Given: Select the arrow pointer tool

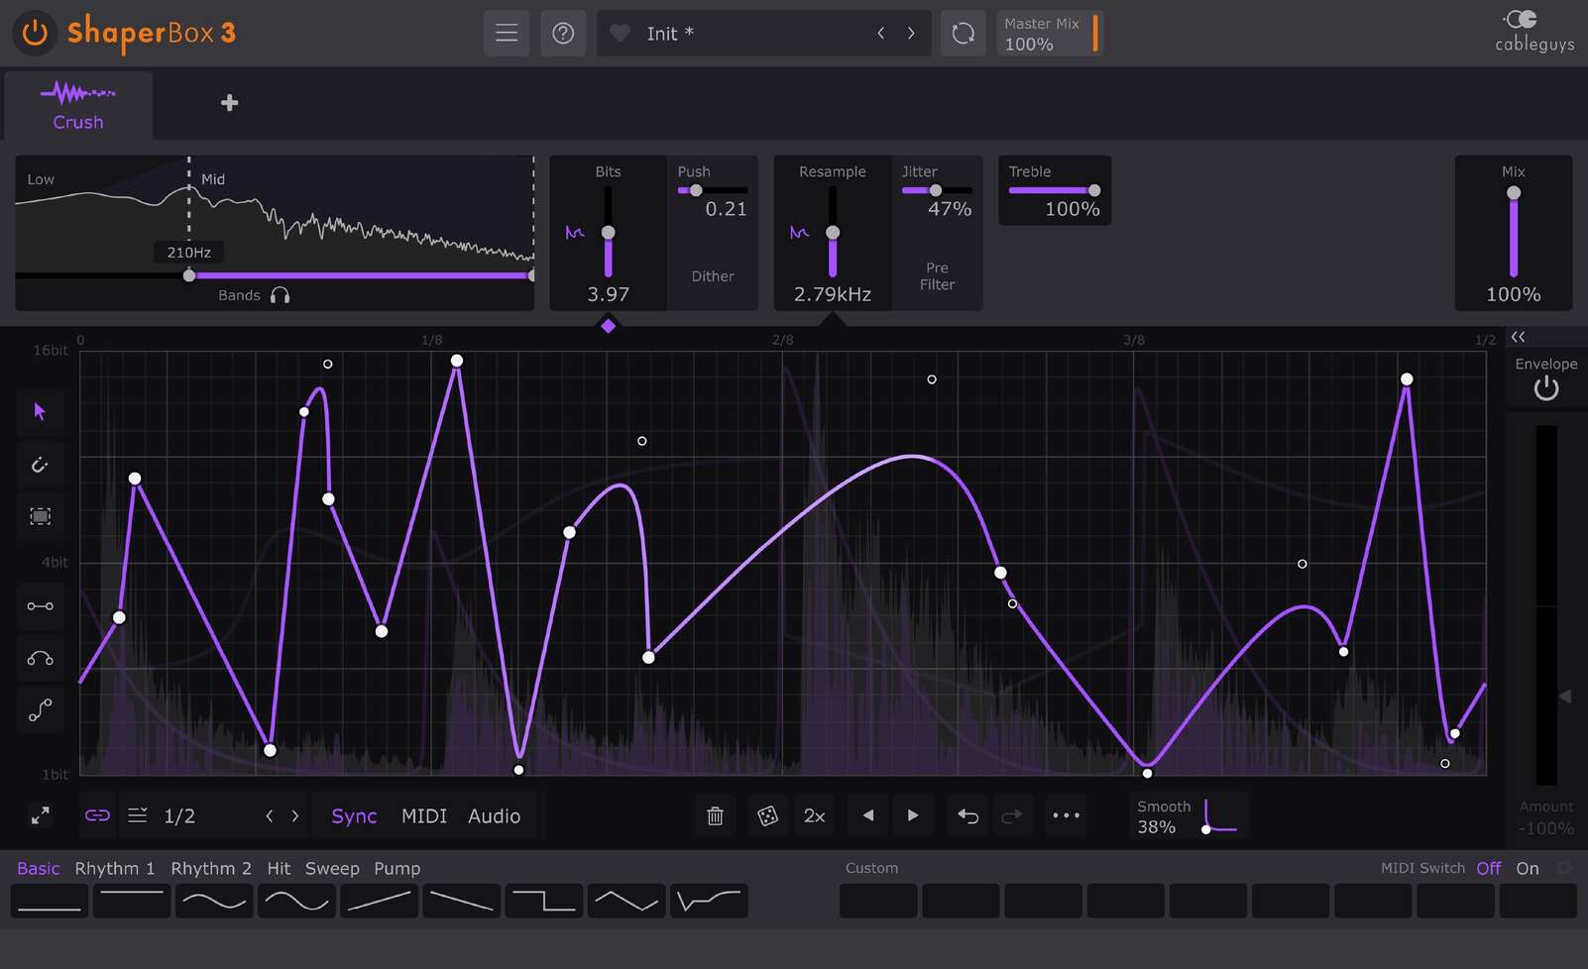Looking at the screenshot, I should coord(40,412).
